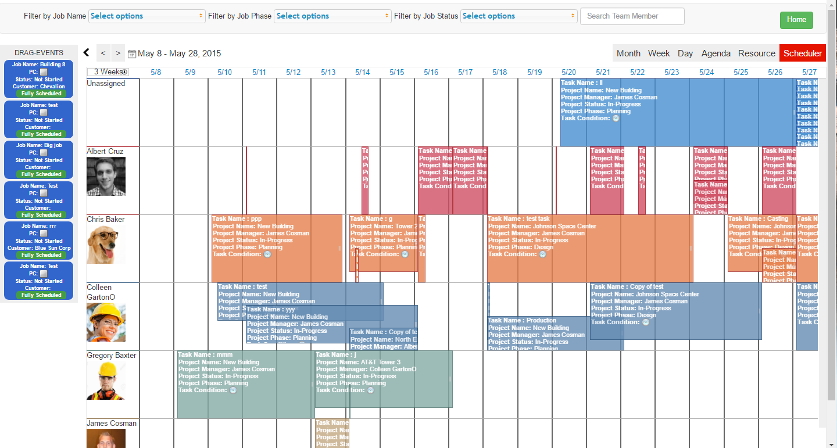Click the green Home button

[x=796, y=20]
